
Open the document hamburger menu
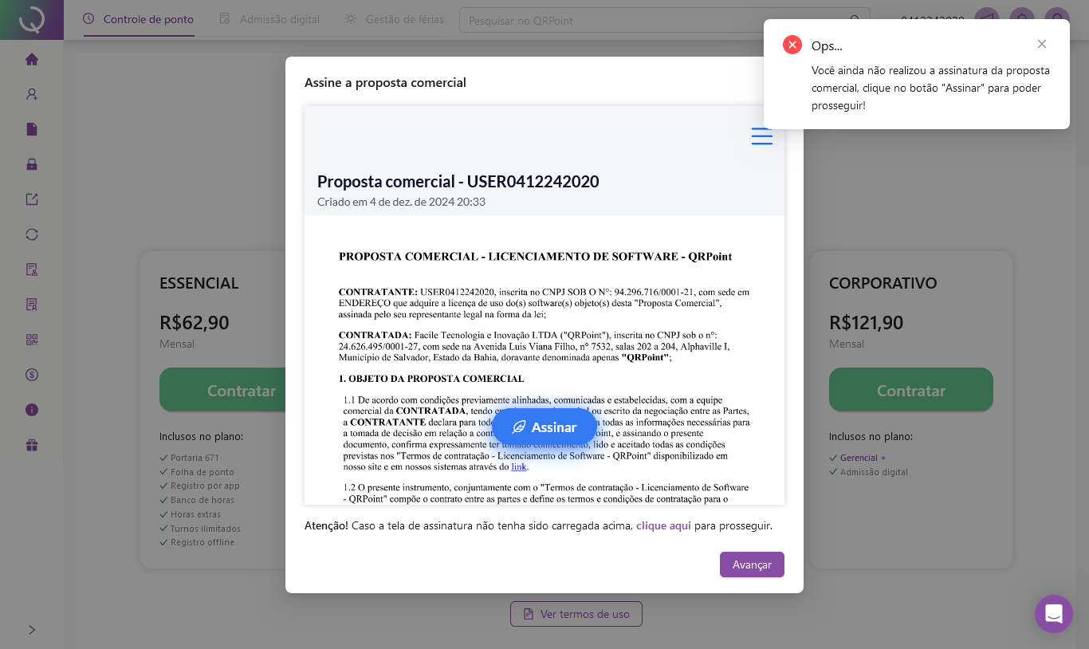coord(761,136)
